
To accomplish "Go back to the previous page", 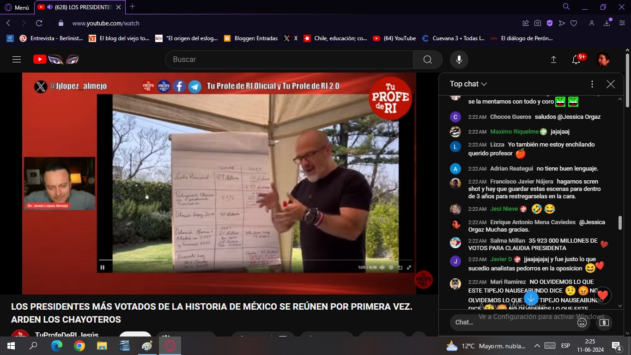I will coord(8,23).
